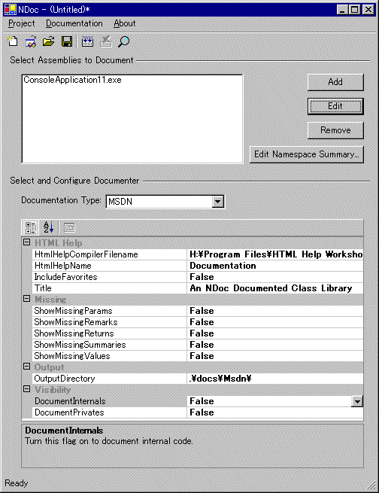Click the New Project toolbar icon
Screen dimensions: 379x493
click(13, 41)
